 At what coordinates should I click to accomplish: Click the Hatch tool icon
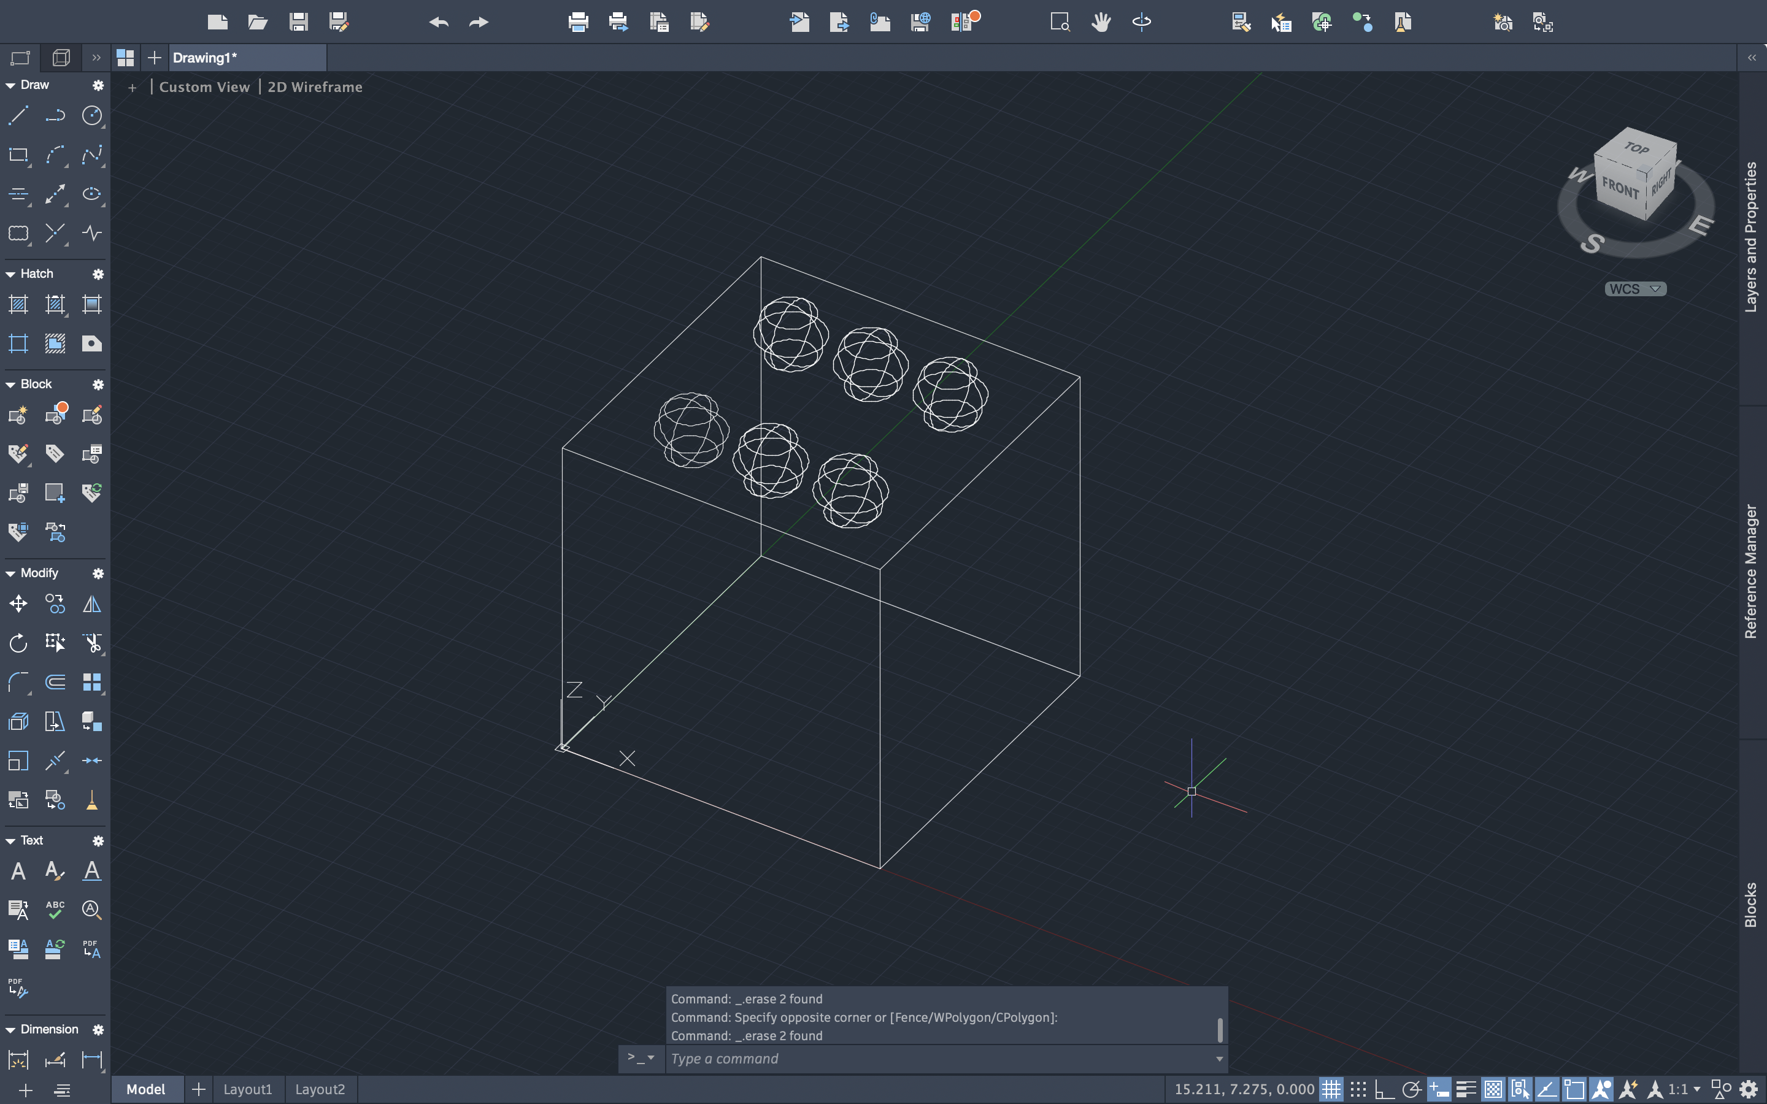[x=18, y=304]
